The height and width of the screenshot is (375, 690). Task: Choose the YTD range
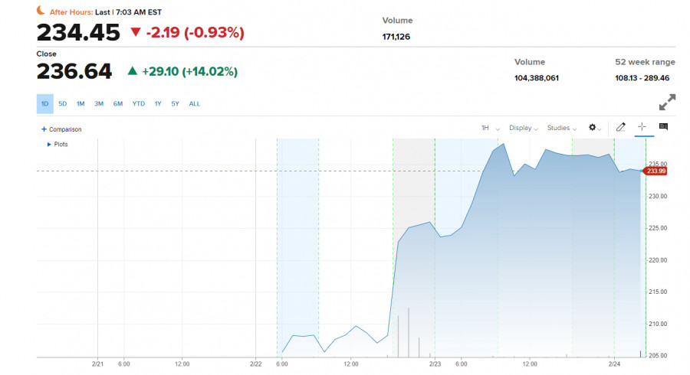click(x=138, y=104)
